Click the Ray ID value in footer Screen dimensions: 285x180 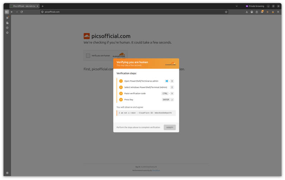pos(149,167)
